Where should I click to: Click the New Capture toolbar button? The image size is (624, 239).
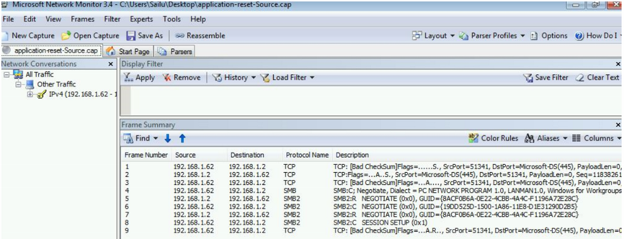(x=27, y=36)
